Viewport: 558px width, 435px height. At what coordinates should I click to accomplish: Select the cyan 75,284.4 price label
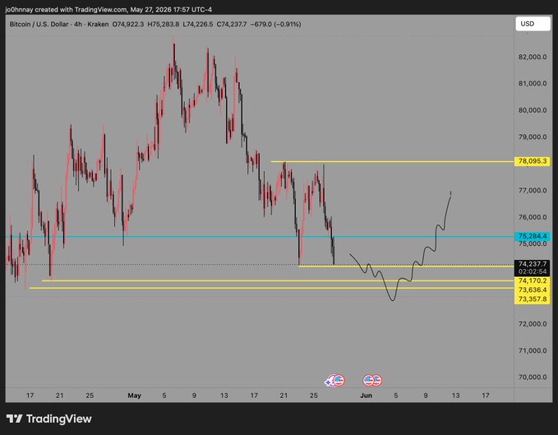[532, 236]
